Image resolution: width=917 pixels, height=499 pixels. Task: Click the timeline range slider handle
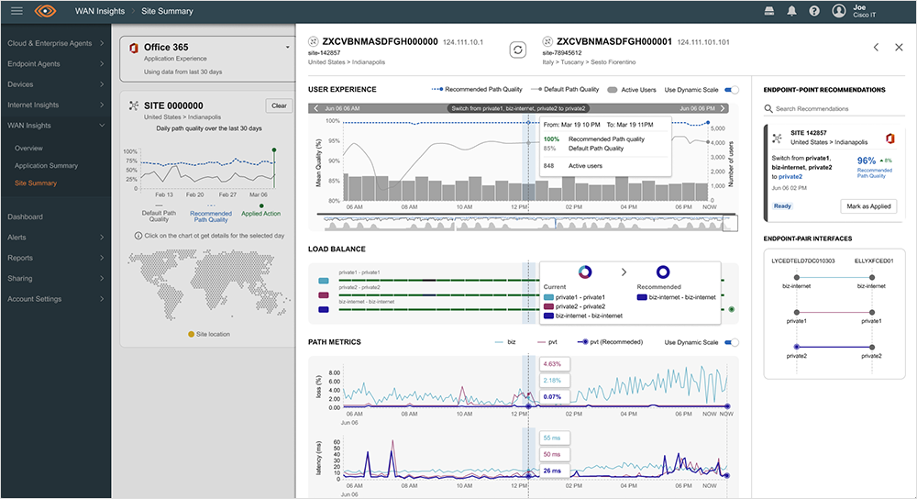click(730, 223)
